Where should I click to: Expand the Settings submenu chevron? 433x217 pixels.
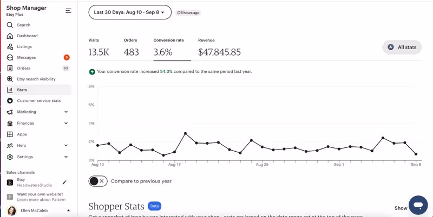coord(66,157)
